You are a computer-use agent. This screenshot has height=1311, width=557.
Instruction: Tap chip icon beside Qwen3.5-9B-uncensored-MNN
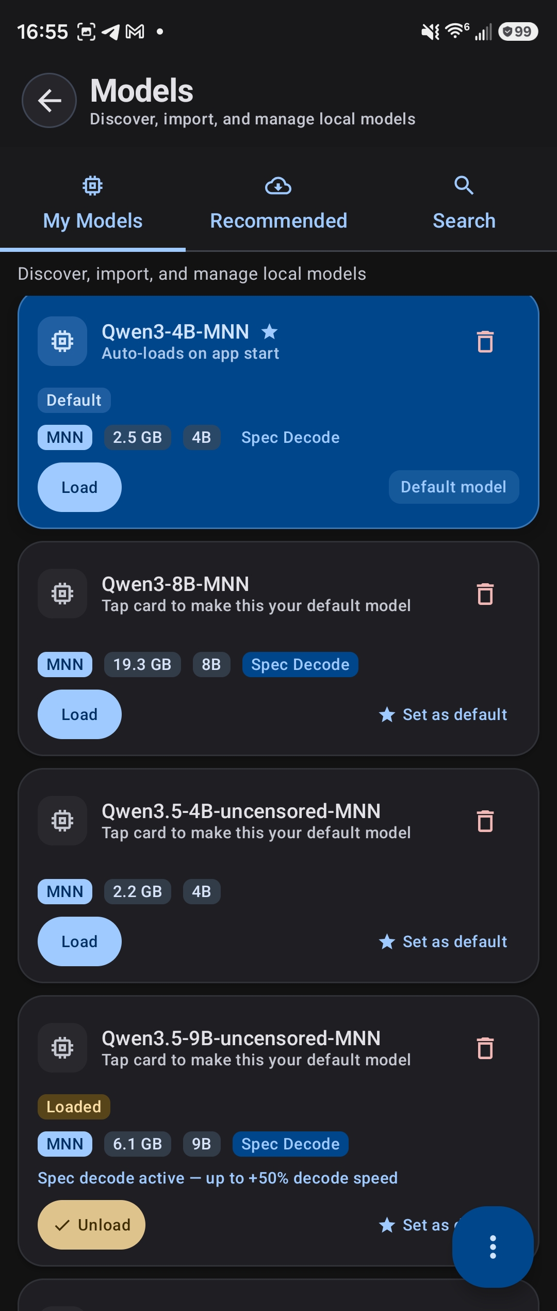click(x=62, y=1048)
